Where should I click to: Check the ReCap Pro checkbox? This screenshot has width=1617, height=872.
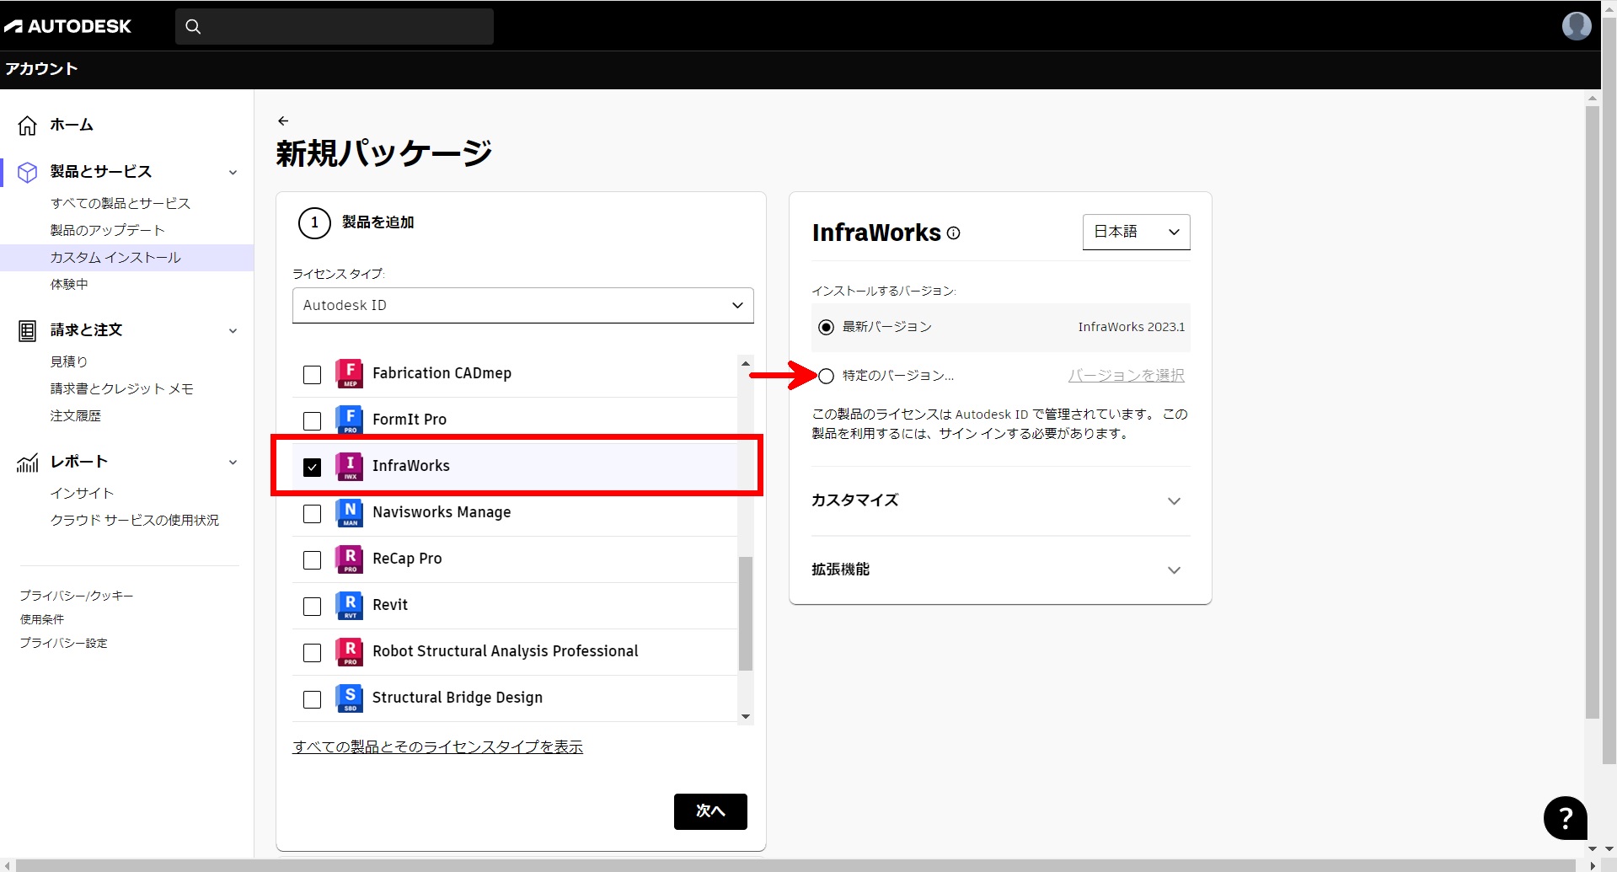coord(312,560)
